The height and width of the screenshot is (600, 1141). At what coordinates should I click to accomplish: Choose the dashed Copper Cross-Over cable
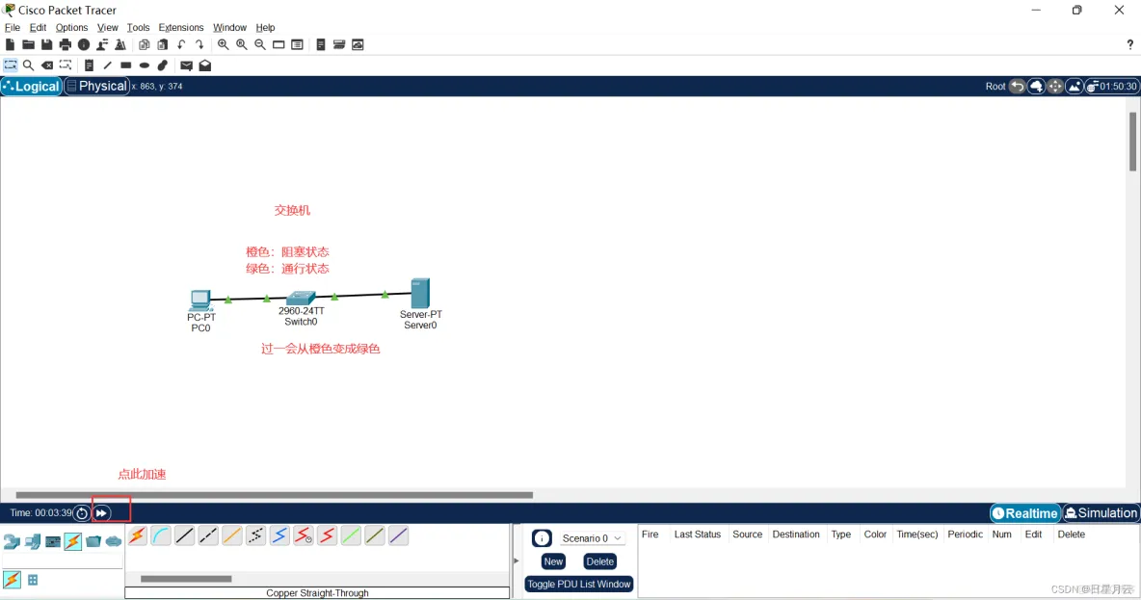(x=208, y=536)
